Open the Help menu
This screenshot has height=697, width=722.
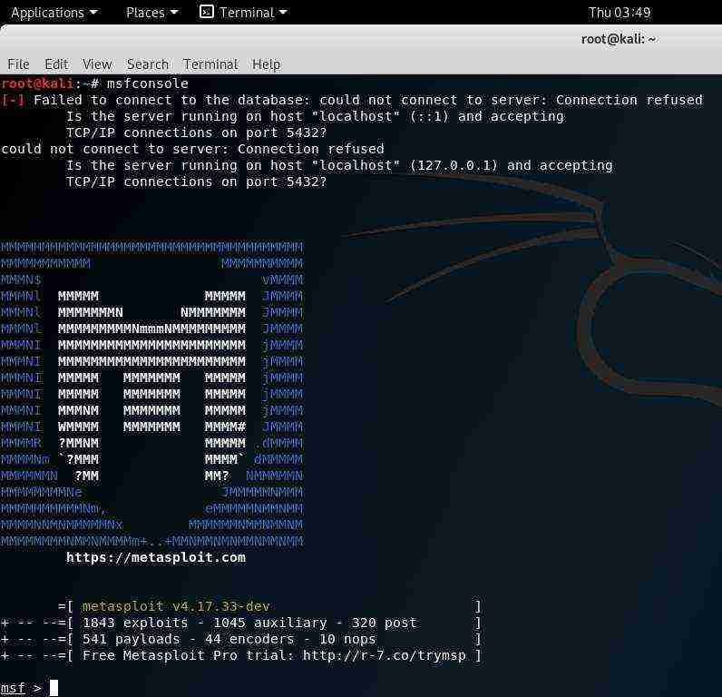pos(266,64)
